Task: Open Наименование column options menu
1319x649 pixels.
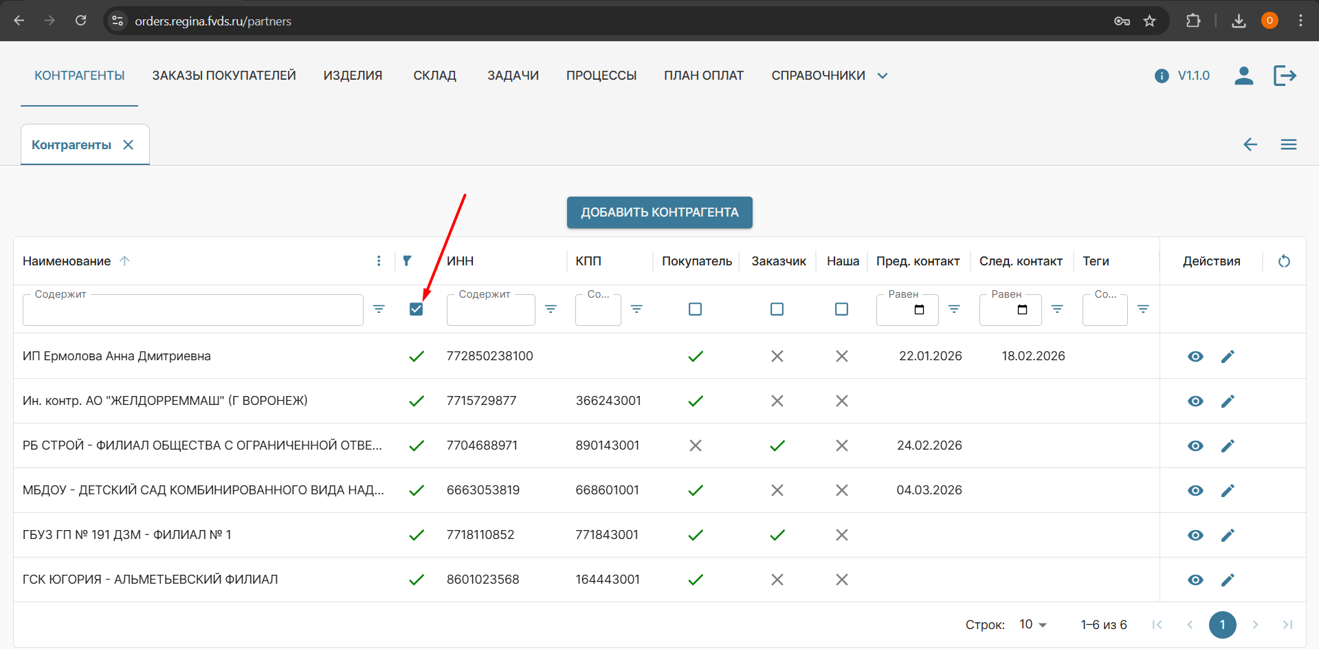Action: click(x=379, y=261)
